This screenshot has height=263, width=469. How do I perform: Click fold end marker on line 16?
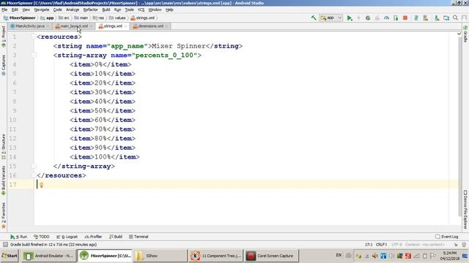34,175
